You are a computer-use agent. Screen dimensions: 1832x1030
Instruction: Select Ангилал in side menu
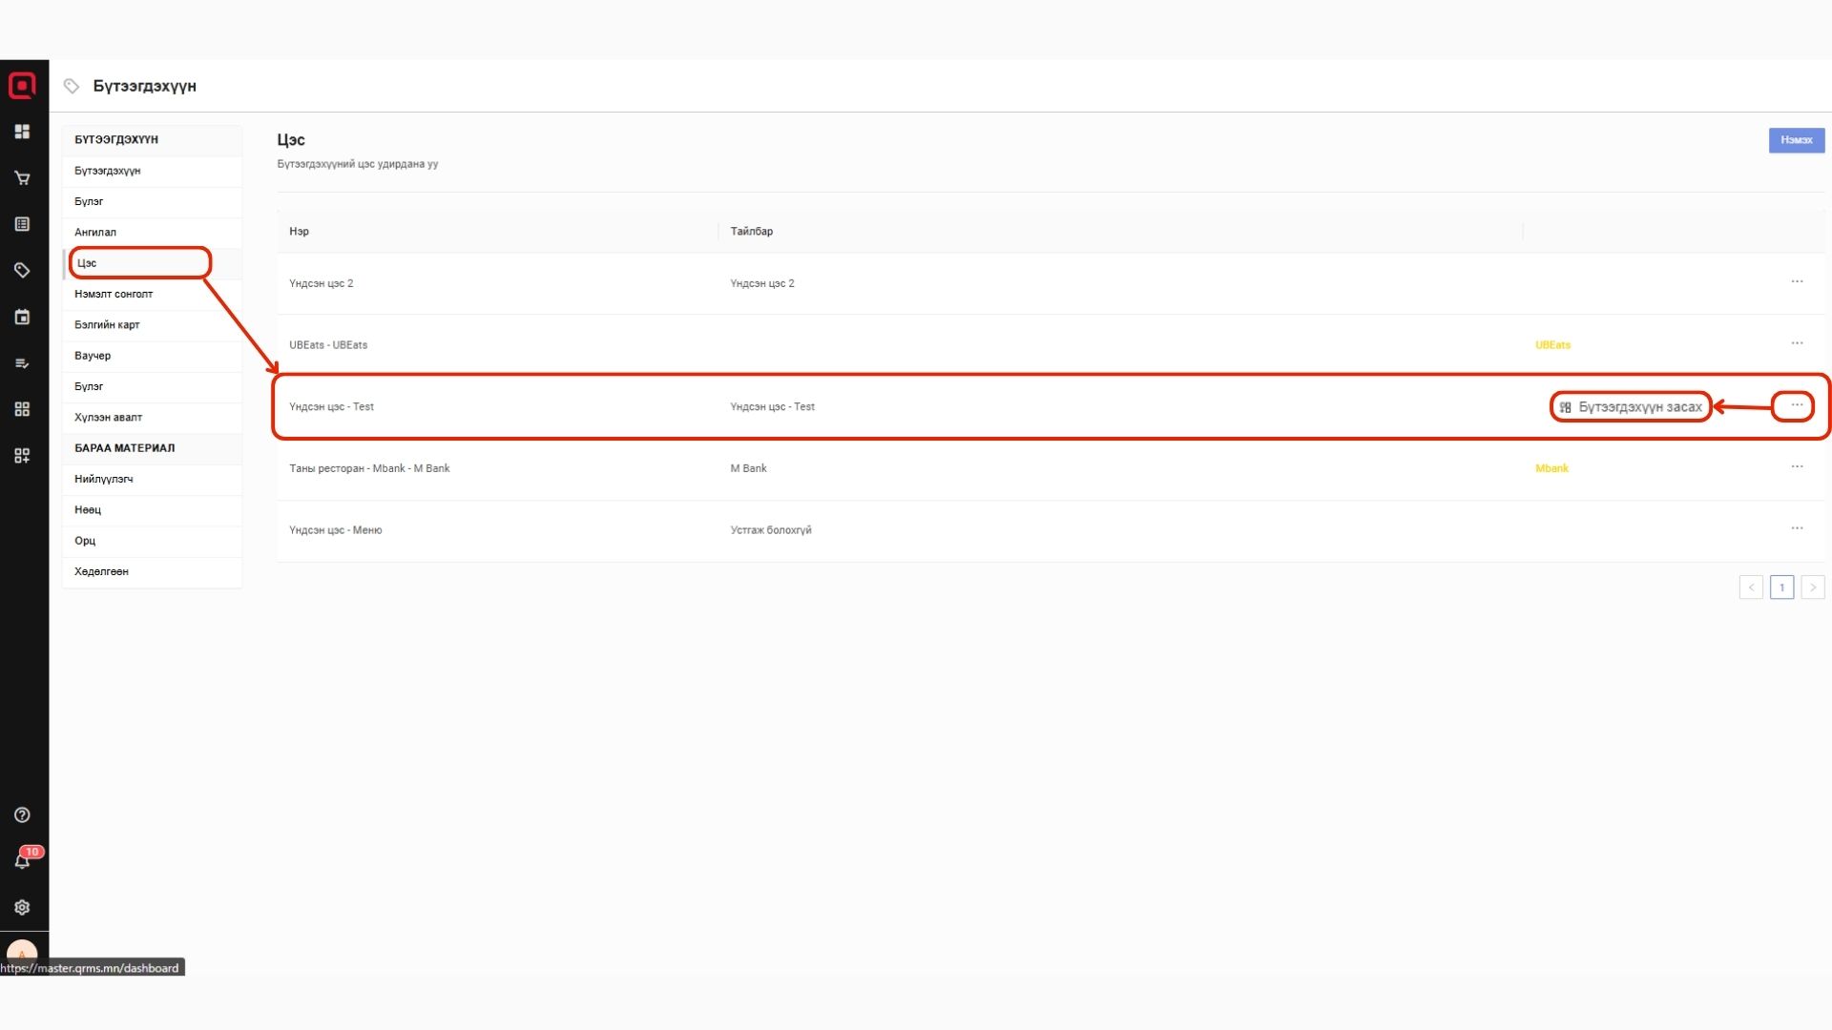[95, 233]
